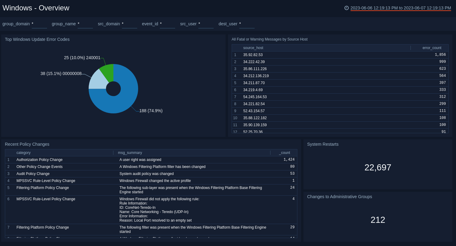The width and height of the screenshot is (456, 246).
Task: Edit the event_id filter field
Action: tap(167, 24)
